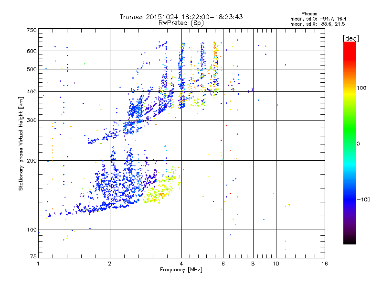382x287 pixels.
Task: Click the y-axis tick label '400'
Action: [32, 91]
